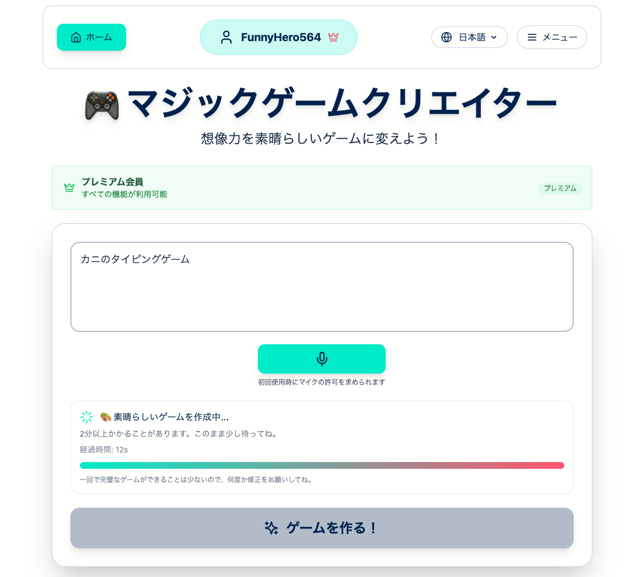Open the メニュー menu

click(x=552, y=37)
